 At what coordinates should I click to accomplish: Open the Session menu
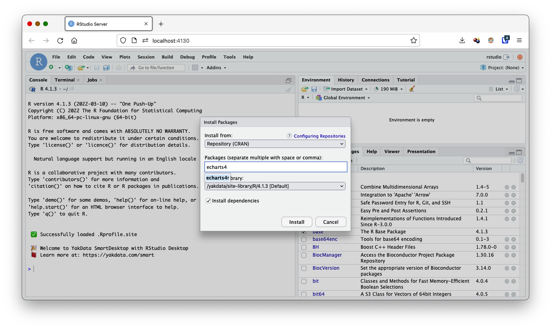pos(146,57)
